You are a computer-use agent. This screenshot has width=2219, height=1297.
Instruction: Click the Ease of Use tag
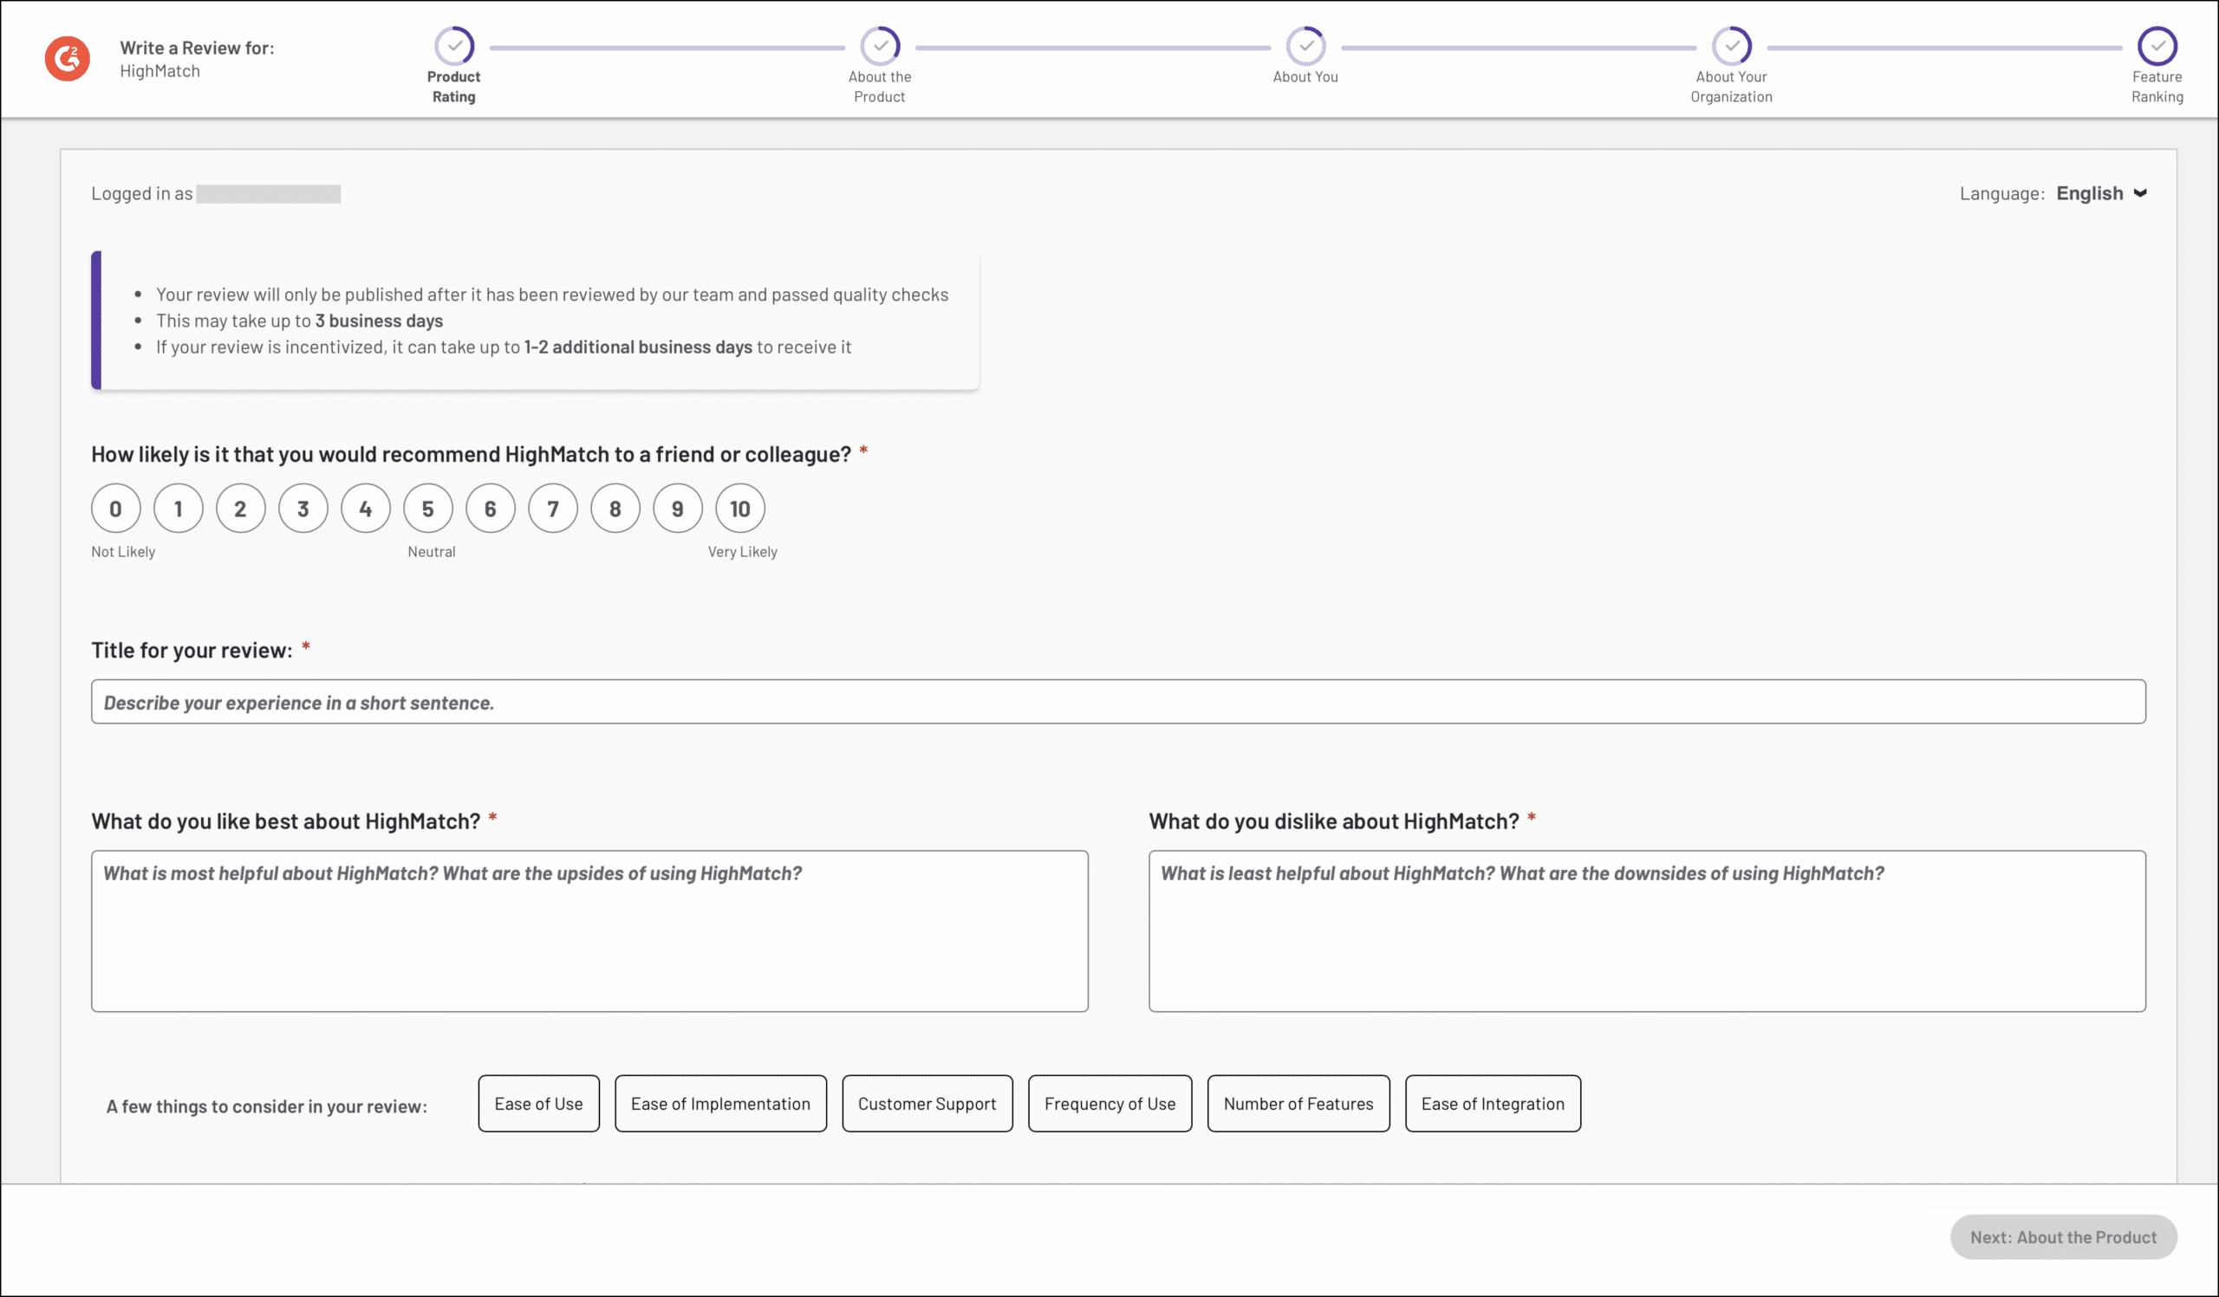coord(538,1104)
